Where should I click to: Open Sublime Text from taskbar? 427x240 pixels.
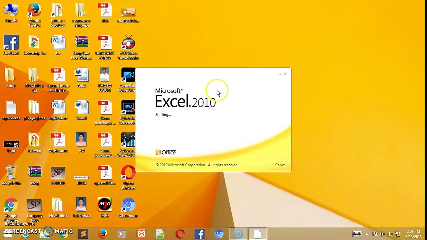tap(83, 234)
